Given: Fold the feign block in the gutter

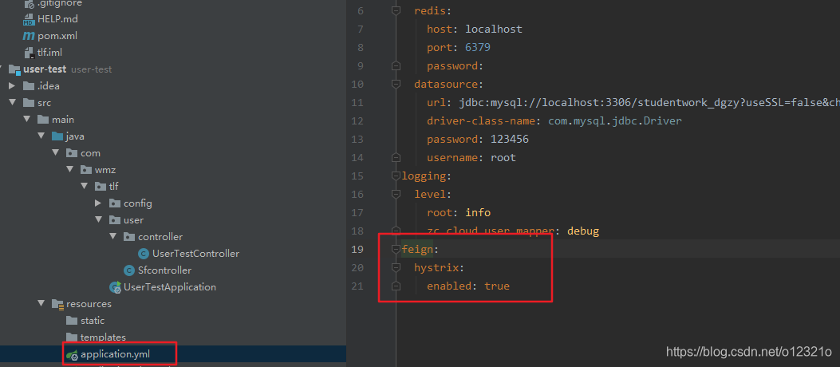Looking at the screenshot, I should tap(396, 249).
